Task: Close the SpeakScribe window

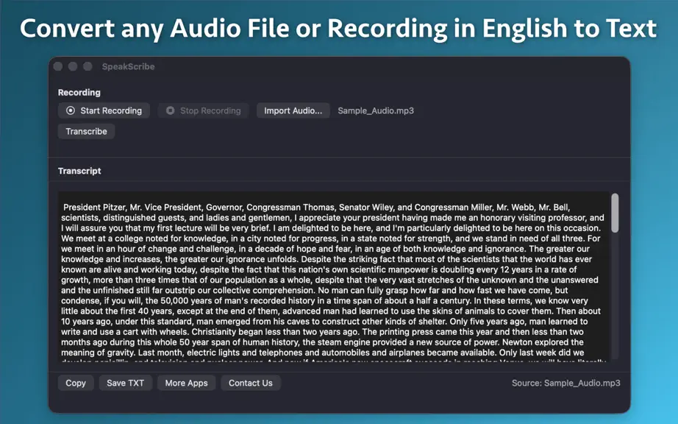Action: [58, 66]
